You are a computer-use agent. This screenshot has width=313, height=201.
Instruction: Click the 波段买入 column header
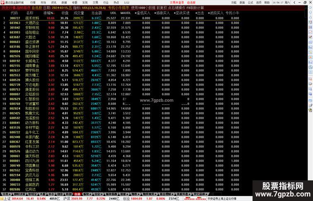[216, 13]
